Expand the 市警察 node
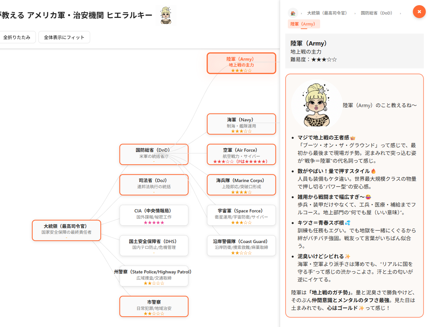 [x=154, y=307]
